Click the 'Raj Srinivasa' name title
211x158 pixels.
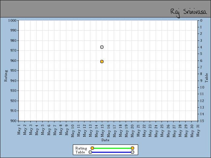coord(188,12)
